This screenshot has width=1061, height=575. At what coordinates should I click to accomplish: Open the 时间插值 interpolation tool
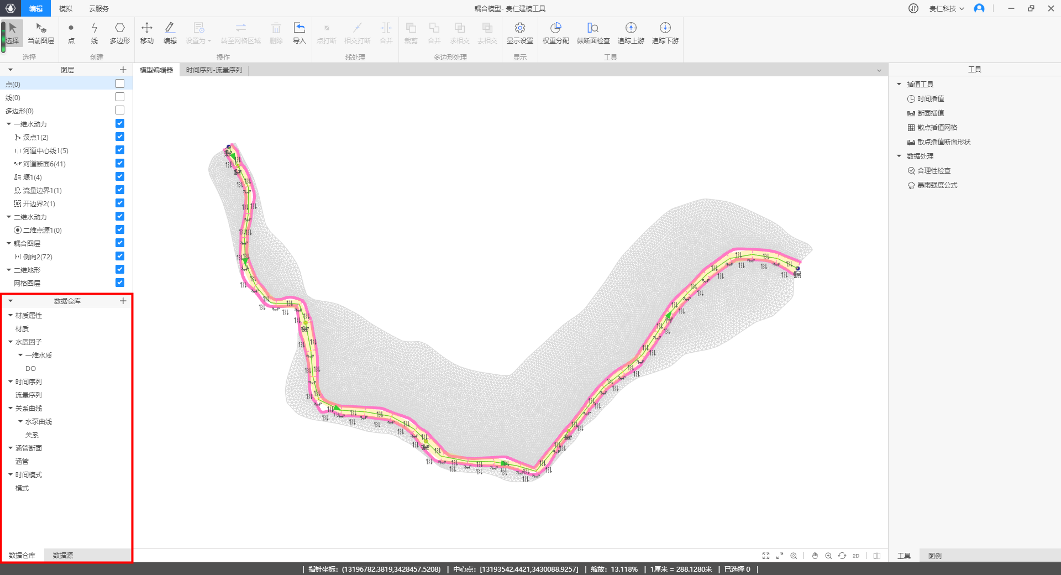click(x=931, y=98)
